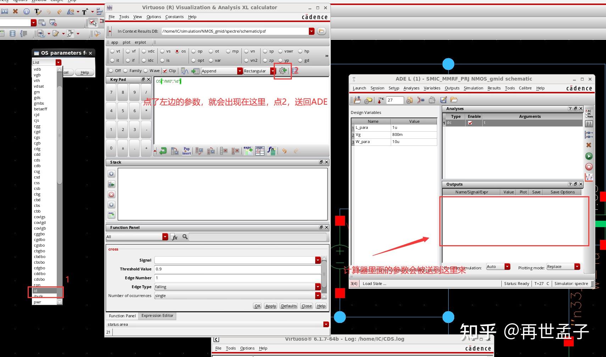Select the vdc radio button
Viewport: 606px width, 357px height.
pyautogui.click(x=144, y=51)
